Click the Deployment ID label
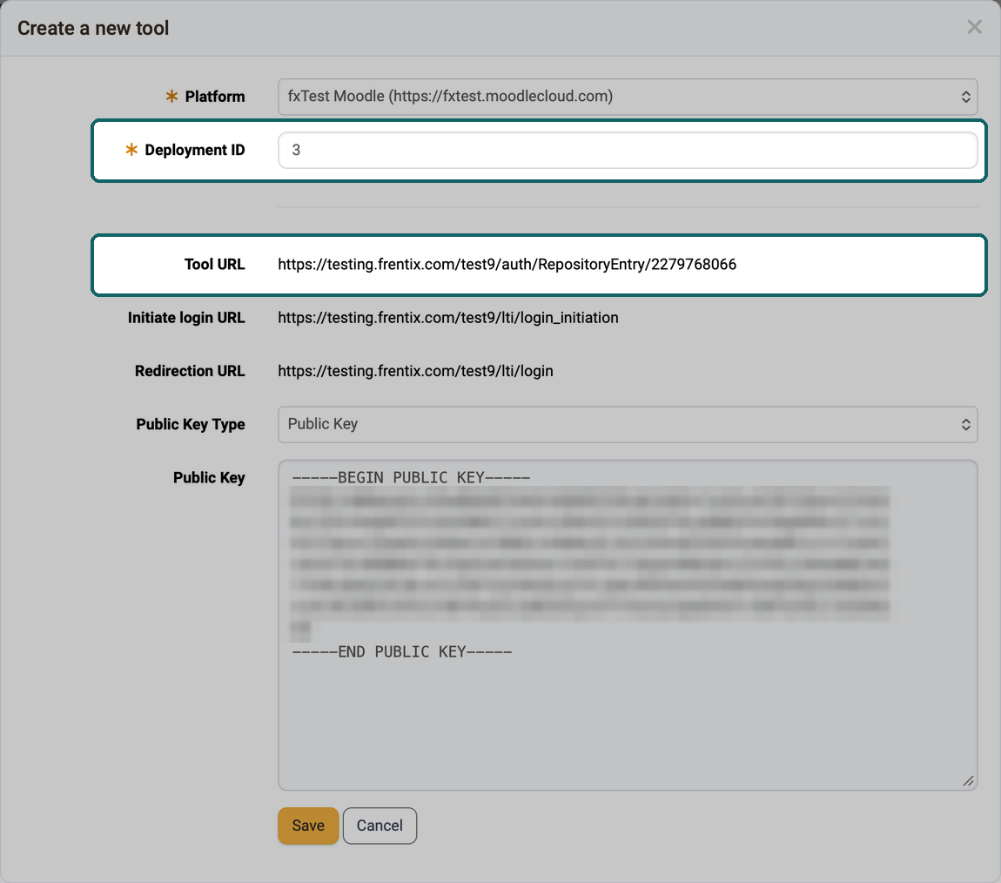 (195, 150)
